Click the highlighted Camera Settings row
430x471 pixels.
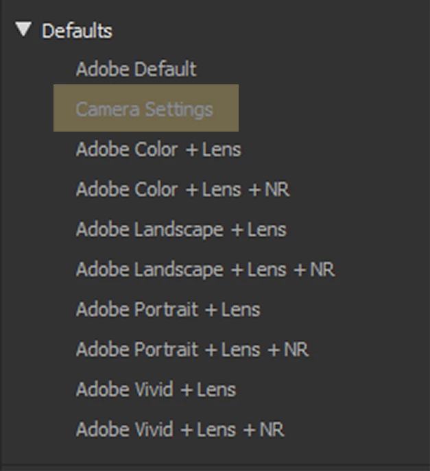[x=145, y=108]
